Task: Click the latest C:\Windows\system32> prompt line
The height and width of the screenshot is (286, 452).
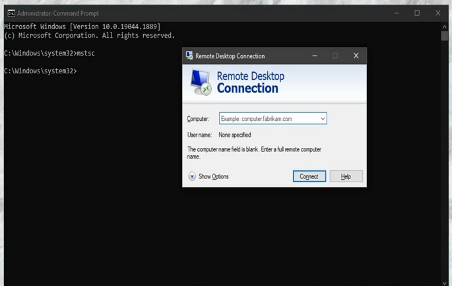Action: tap(40, 71)
